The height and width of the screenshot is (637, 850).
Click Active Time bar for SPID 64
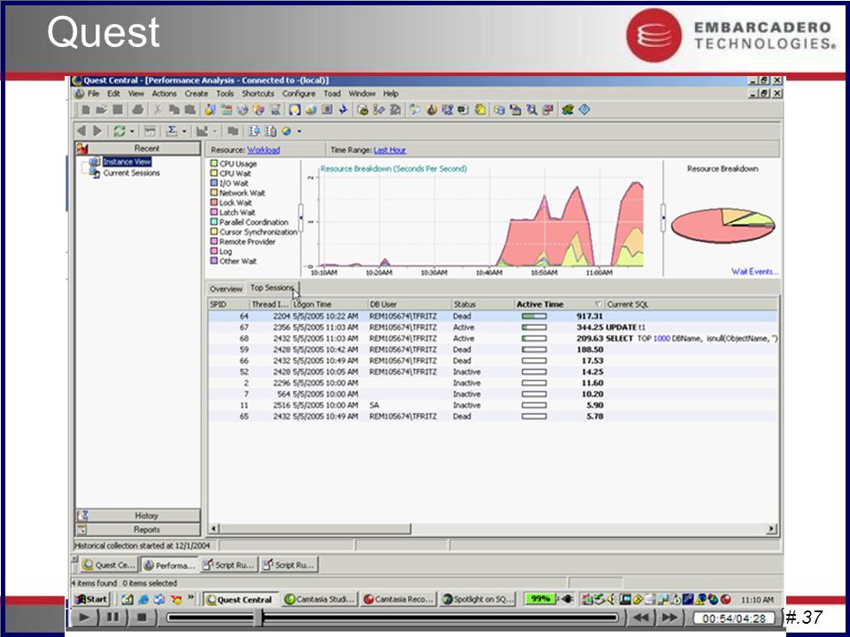click(x=534, y=317)
